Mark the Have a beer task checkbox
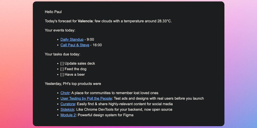257x128 pixels. point(62,74)
